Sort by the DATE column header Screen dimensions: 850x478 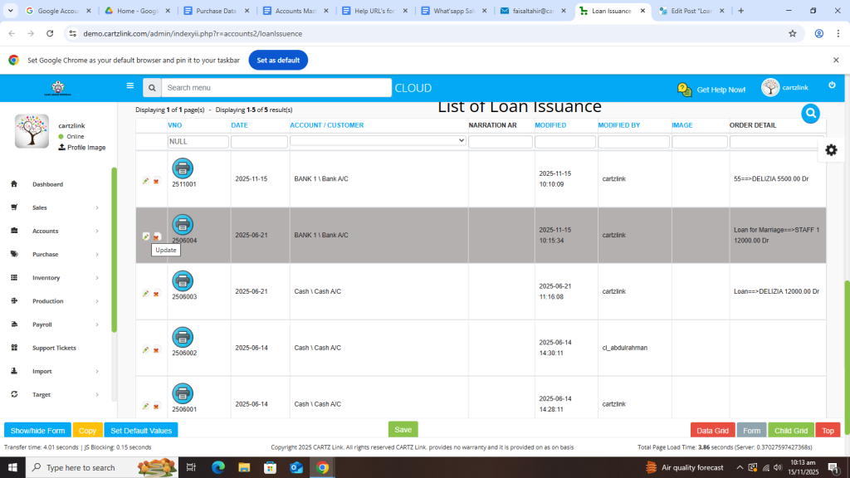tap(239, 125)
